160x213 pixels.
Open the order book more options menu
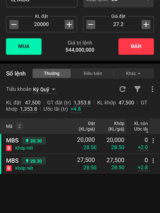click(x=152, y=89)
